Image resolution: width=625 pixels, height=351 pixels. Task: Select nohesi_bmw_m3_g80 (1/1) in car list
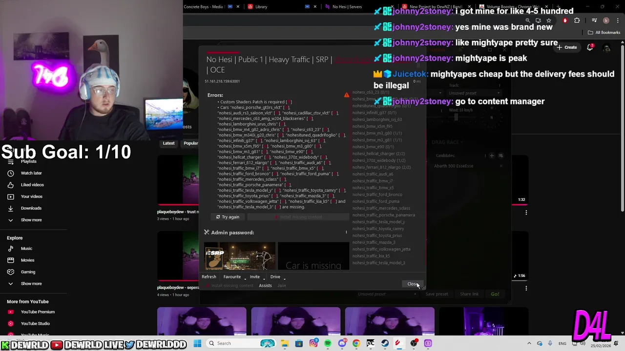pyautogui.click(x=377, y=133)
